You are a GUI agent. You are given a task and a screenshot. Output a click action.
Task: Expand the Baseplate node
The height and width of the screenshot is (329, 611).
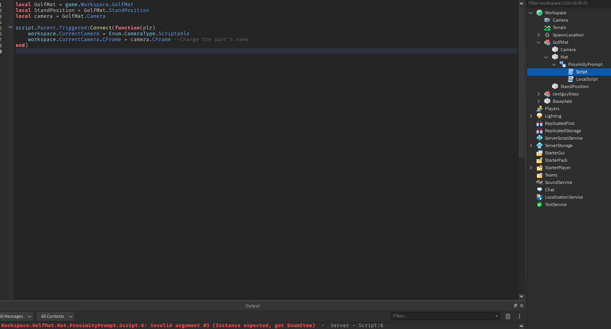click(x=538, y=101)
